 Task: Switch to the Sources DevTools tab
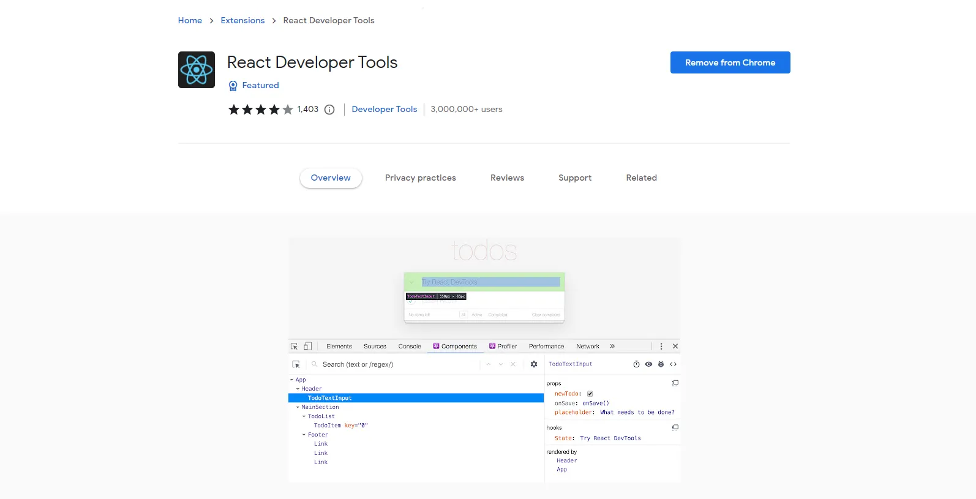(375, 347)
